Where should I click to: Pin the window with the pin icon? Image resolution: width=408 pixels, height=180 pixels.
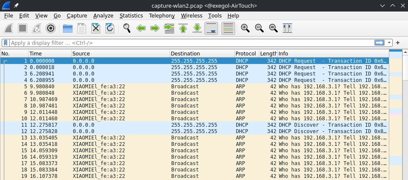coord(16,6)
